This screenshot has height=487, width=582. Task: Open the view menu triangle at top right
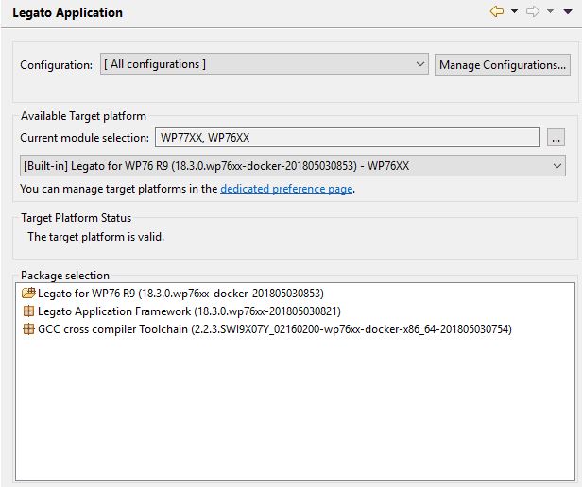(x=568, y=12)
